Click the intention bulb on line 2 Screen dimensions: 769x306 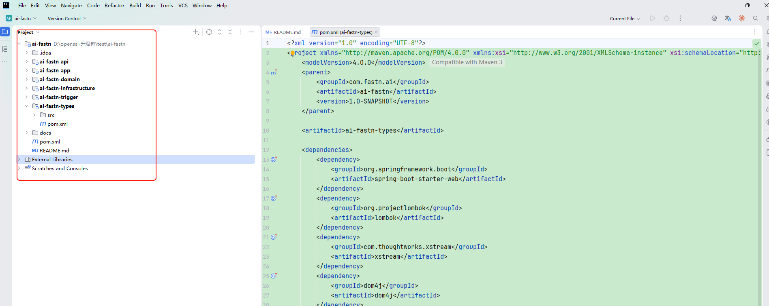(292, 53)
